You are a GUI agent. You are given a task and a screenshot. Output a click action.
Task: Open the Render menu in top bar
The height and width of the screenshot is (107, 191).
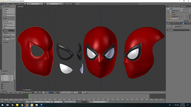click(10, 4)
